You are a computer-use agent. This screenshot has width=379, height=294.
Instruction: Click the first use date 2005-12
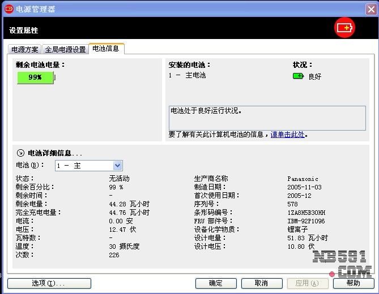tap(299, 196)
